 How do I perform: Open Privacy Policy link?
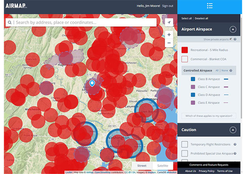(206, 171)
